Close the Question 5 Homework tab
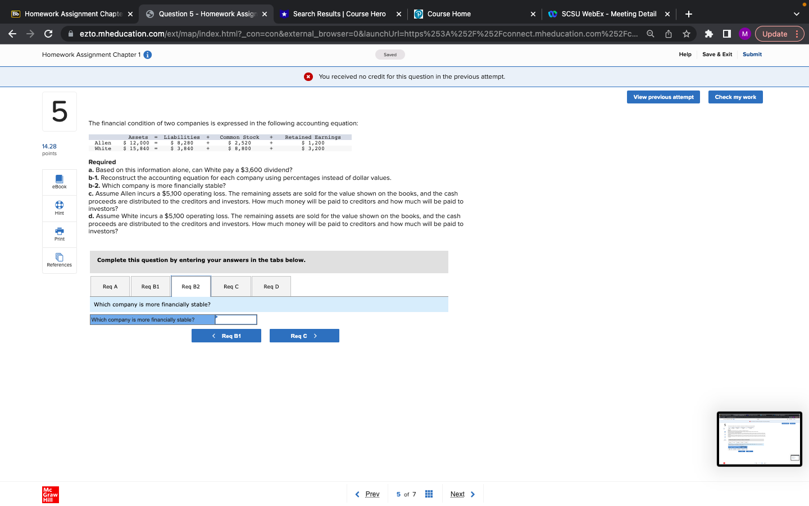809x506 pixels. tap(265, 14)
